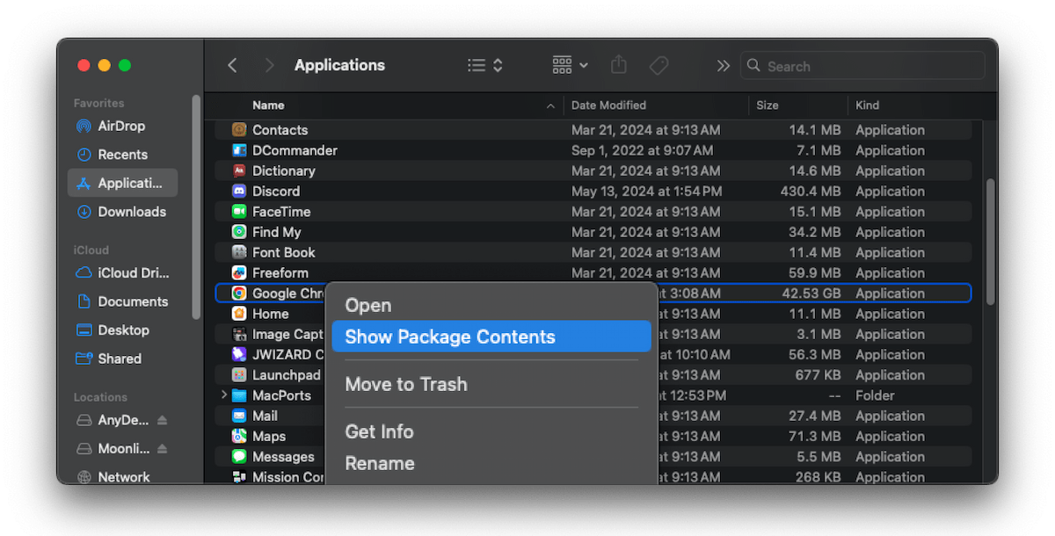Click the 430.4 MB size value

coord(810,191)
